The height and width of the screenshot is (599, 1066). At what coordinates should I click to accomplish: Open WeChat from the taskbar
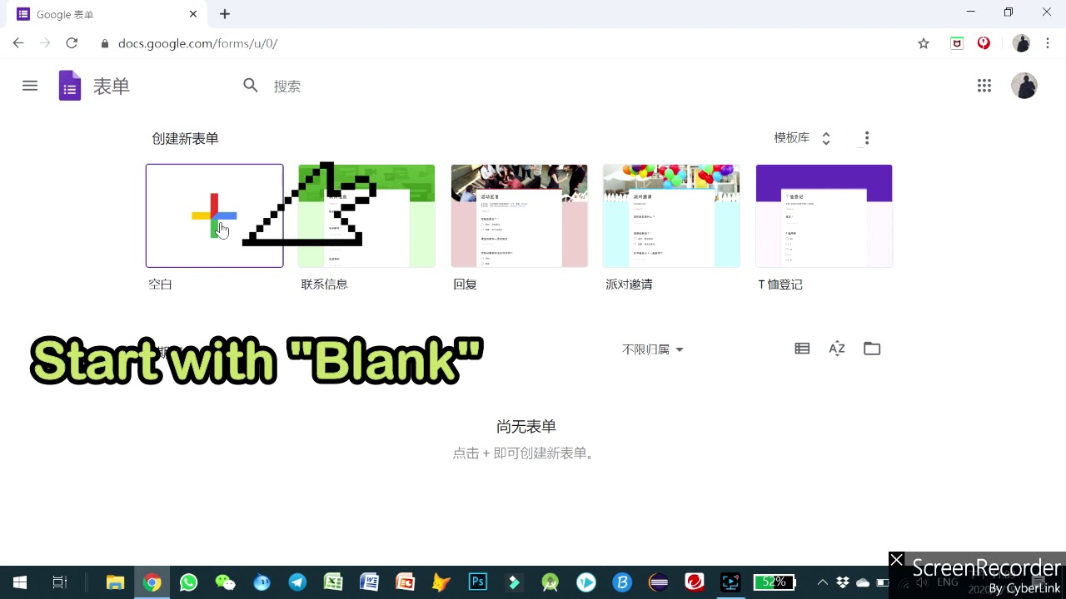(x=225, y=582)
